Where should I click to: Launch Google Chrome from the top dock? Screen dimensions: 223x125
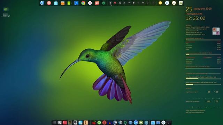coord(83,3)
